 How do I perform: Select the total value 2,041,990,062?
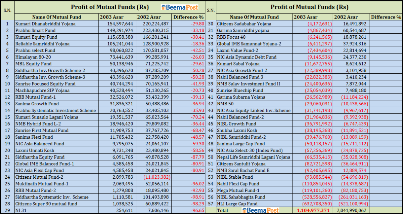coord(351,210)
